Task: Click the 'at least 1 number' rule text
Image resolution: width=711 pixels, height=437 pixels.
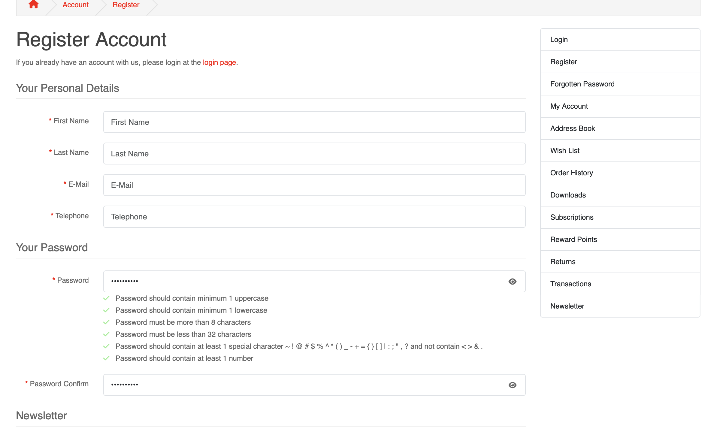Action: tap(184, 358)
